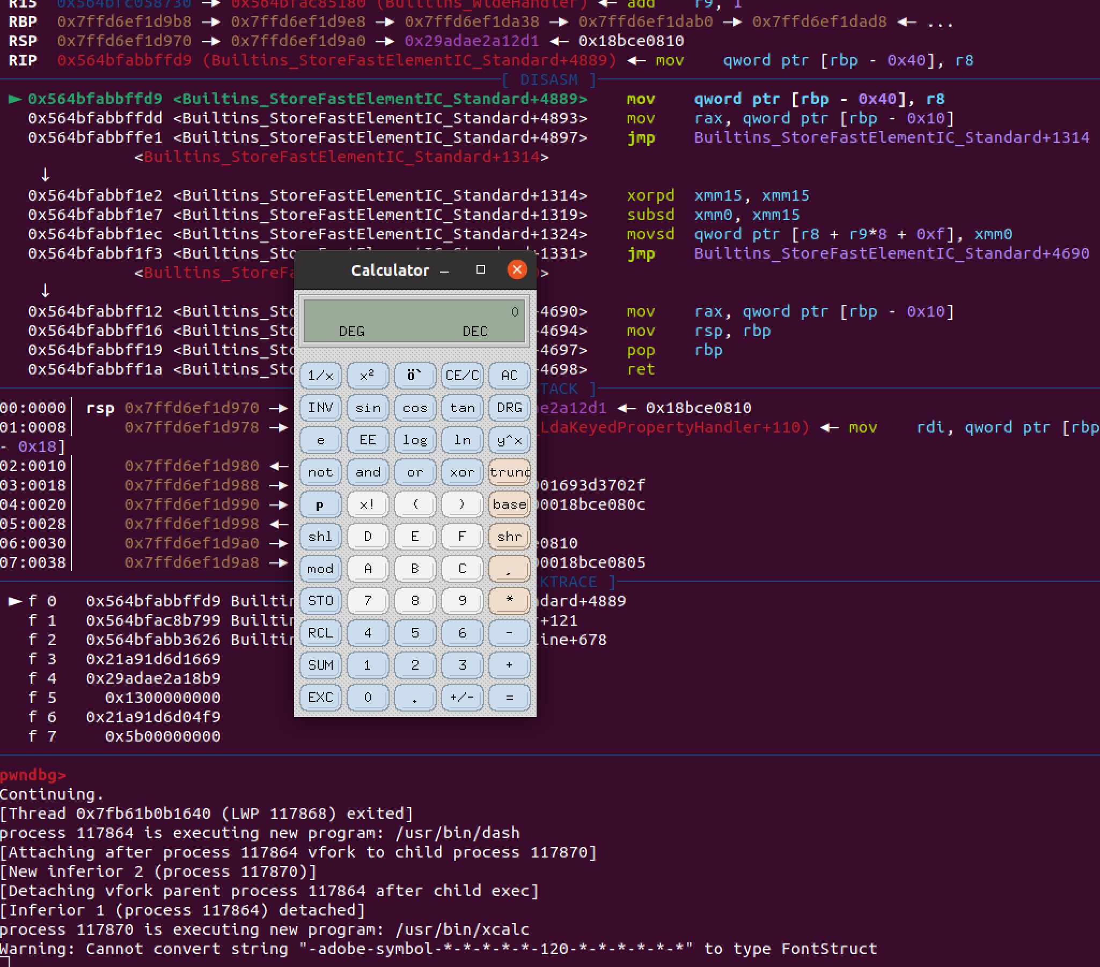Toggle the INV inverse key
The height and width of the screenshot is (967, 1100).
point(320,407)
